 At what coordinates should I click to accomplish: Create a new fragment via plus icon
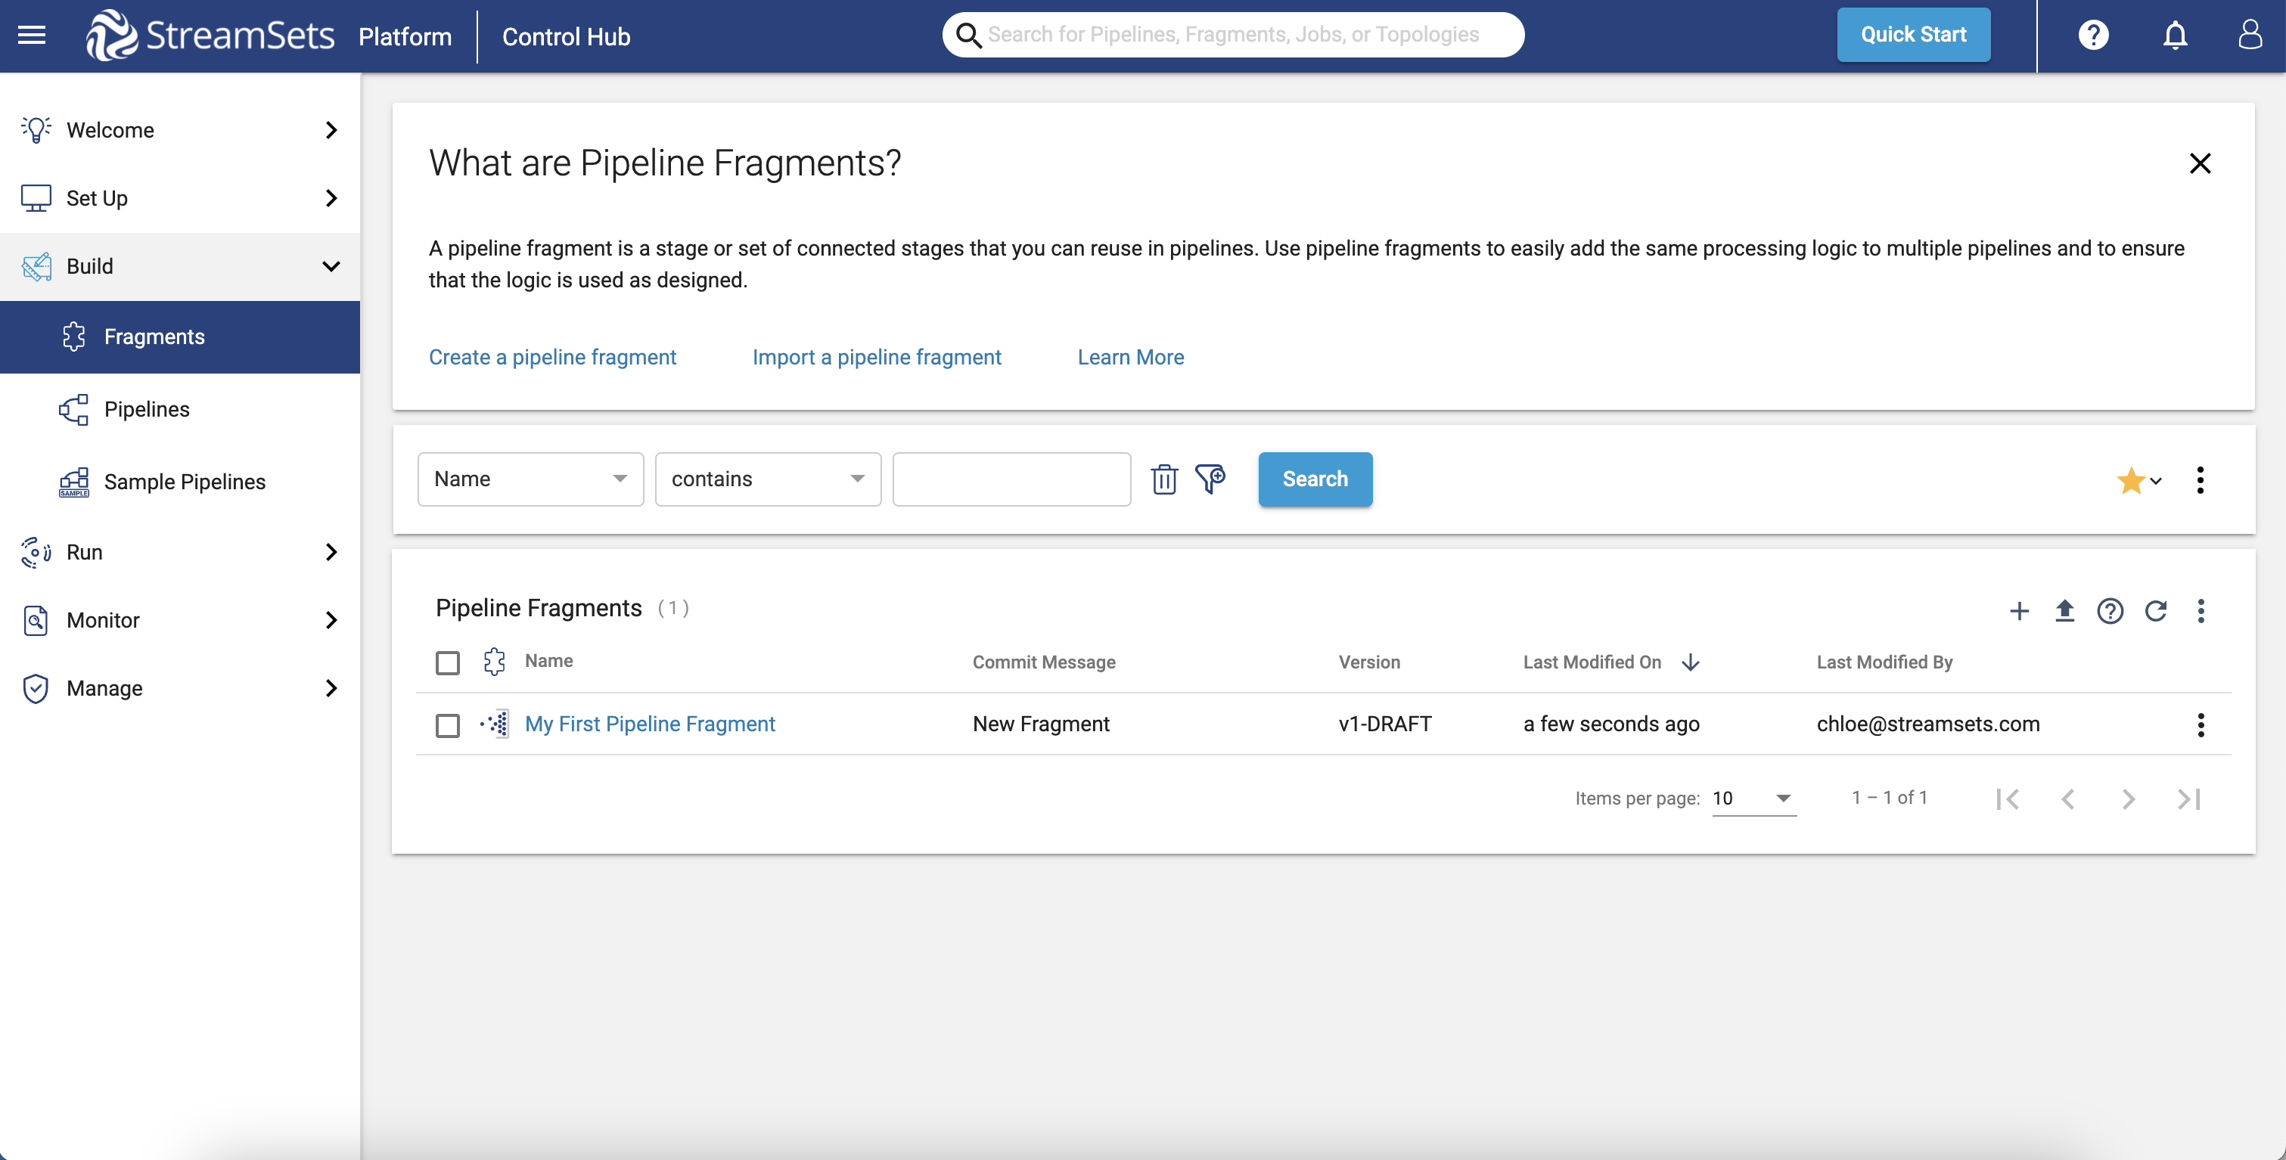pyautogui.click(x=2020, y=611)
